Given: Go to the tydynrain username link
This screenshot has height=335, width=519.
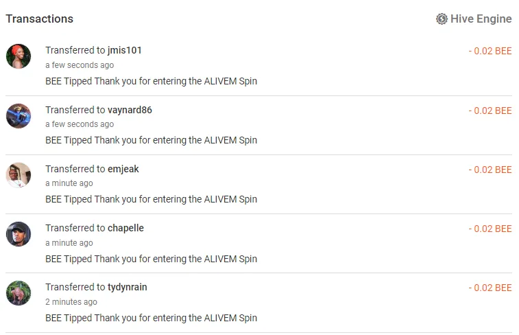Looking at the screenshot, I should 127,287.
